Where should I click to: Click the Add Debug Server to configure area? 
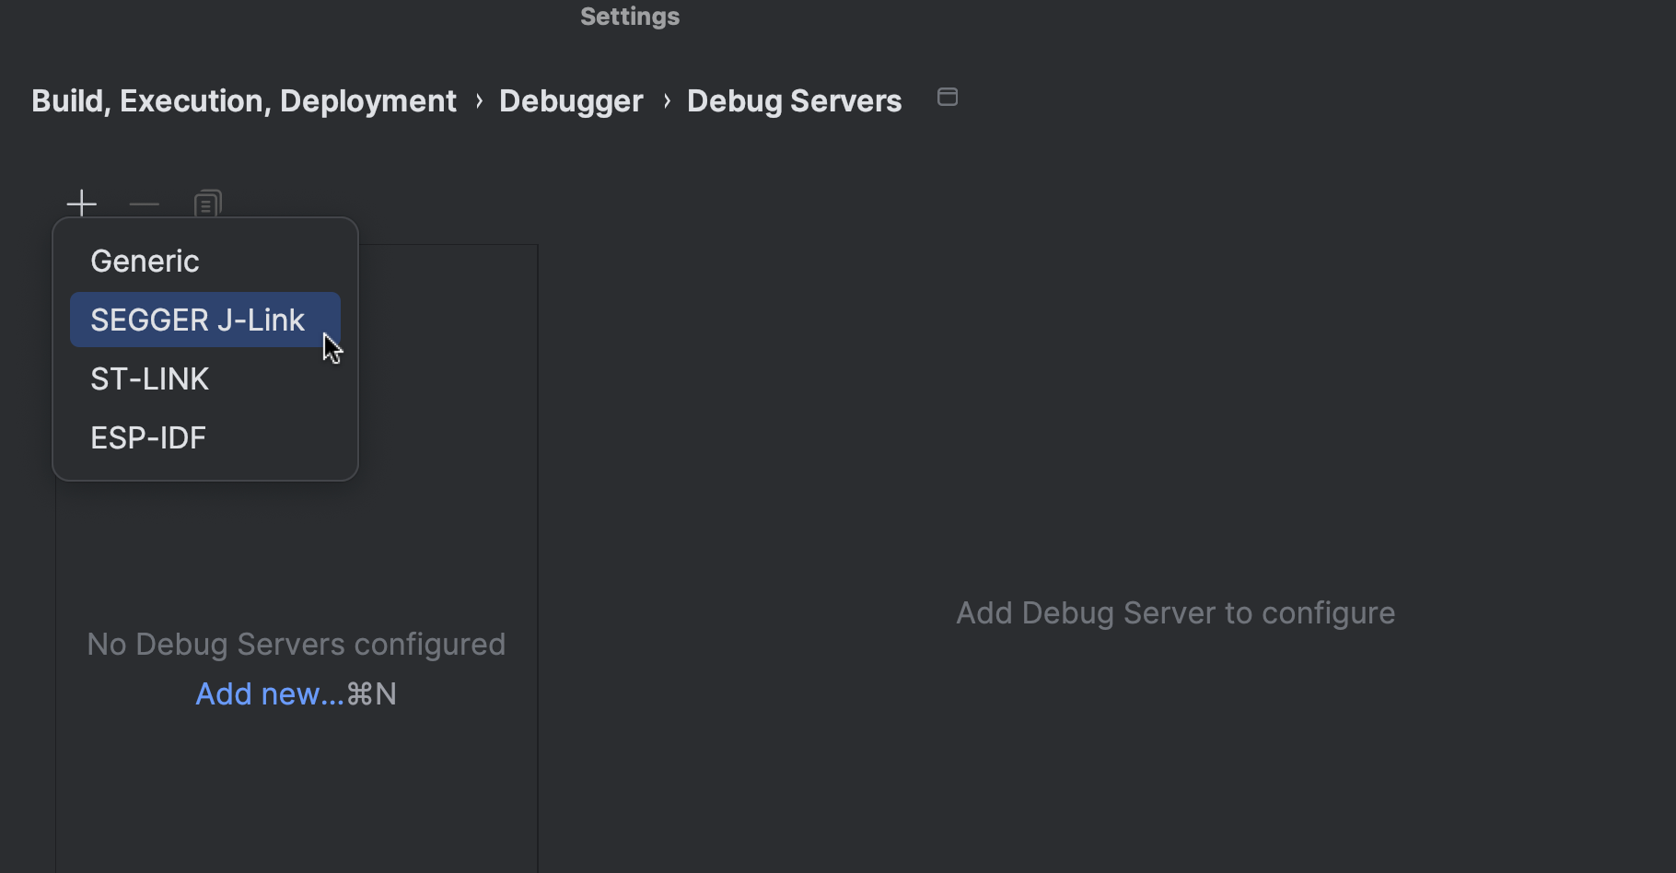(1174, 612)
